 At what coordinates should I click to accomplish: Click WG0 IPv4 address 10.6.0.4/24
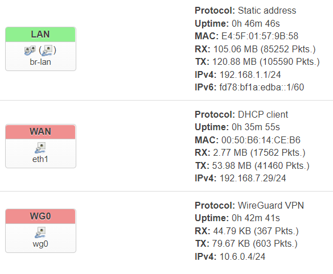point(242,256)
